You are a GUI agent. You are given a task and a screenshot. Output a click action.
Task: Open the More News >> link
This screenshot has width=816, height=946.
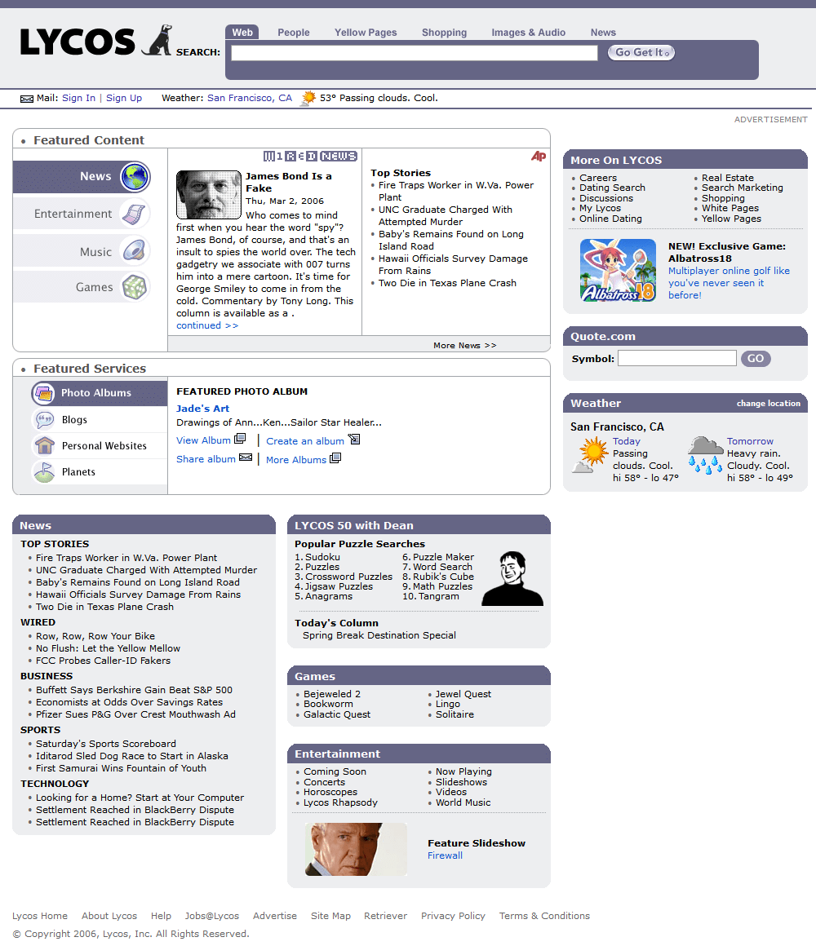465,345
